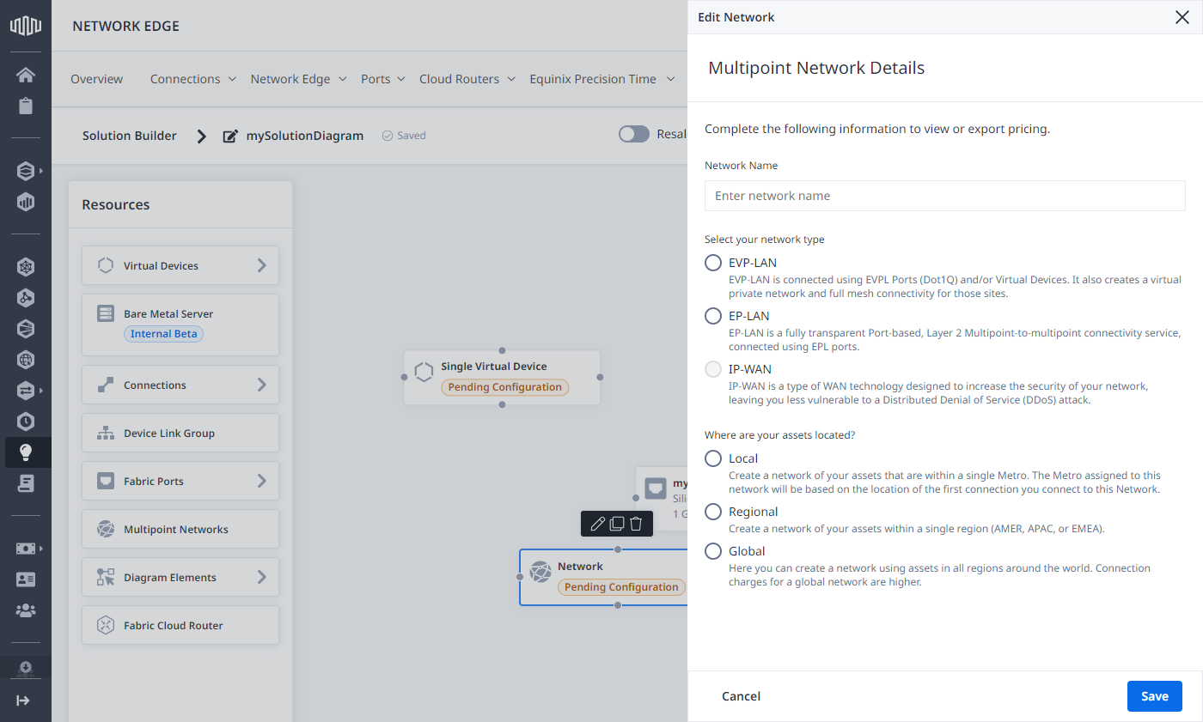Image resolution: width=1203 pixels, height=722 pixels.
Task: Click the Internal Beta badge
Action: tap(163, 334)
